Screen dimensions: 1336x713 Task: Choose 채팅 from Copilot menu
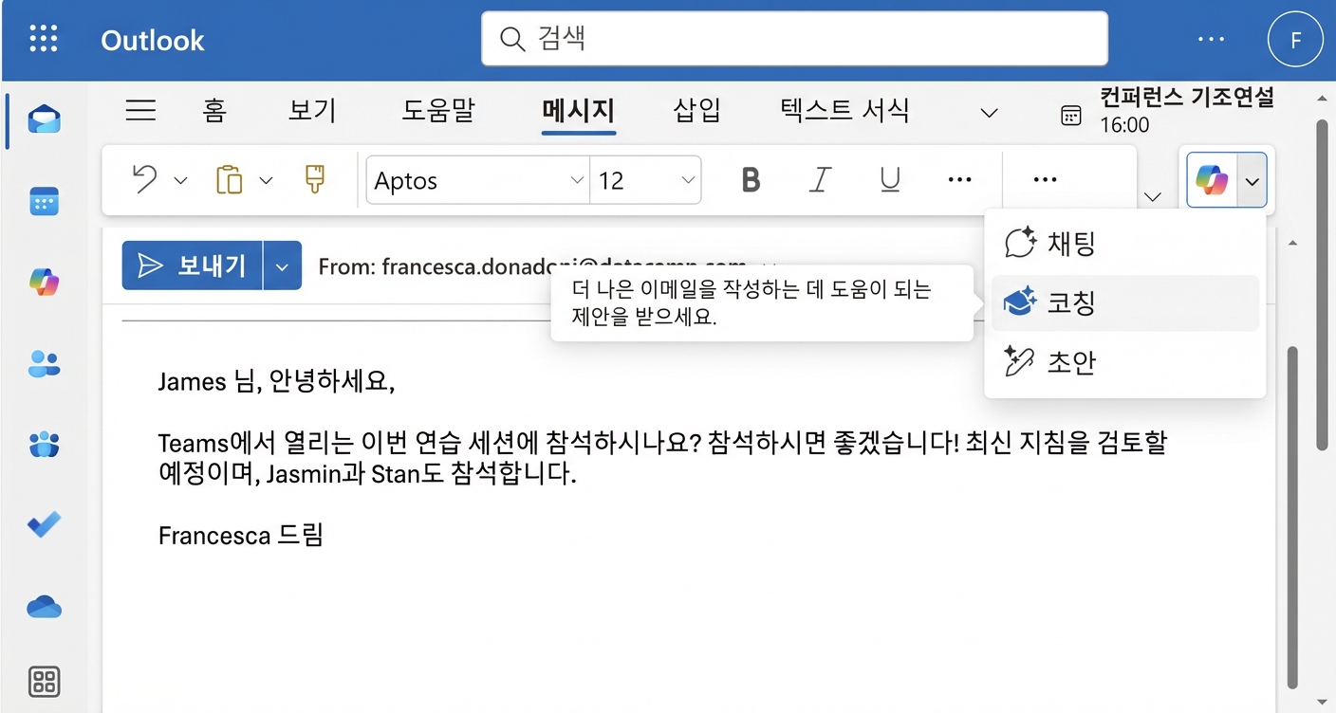[1125, 244]
